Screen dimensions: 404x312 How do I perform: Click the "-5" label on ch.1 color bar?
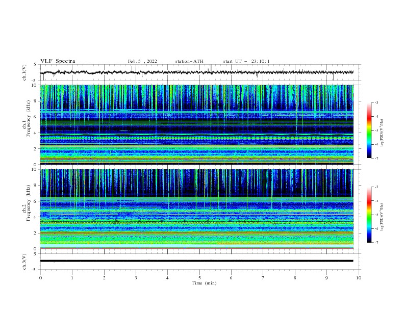[x=376, y=131]
